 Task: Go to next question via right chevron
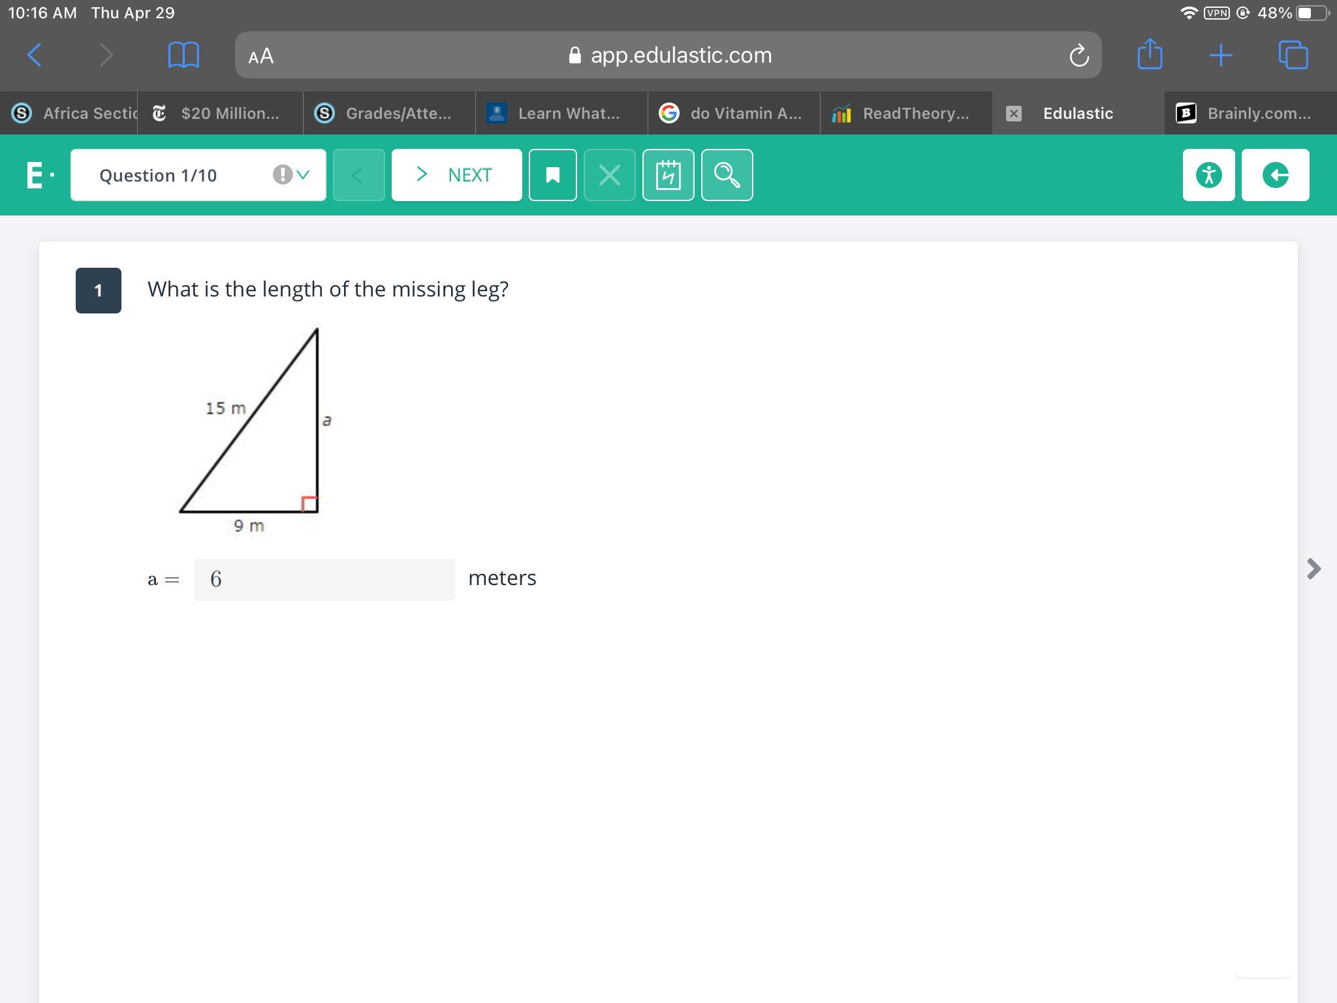pos(1313,569)
